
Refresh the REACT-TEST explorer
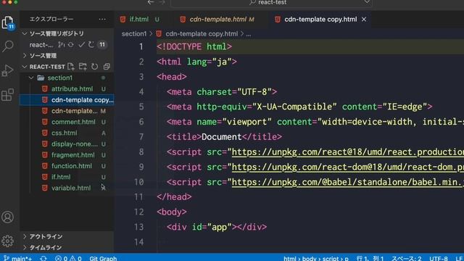[95, 67]
